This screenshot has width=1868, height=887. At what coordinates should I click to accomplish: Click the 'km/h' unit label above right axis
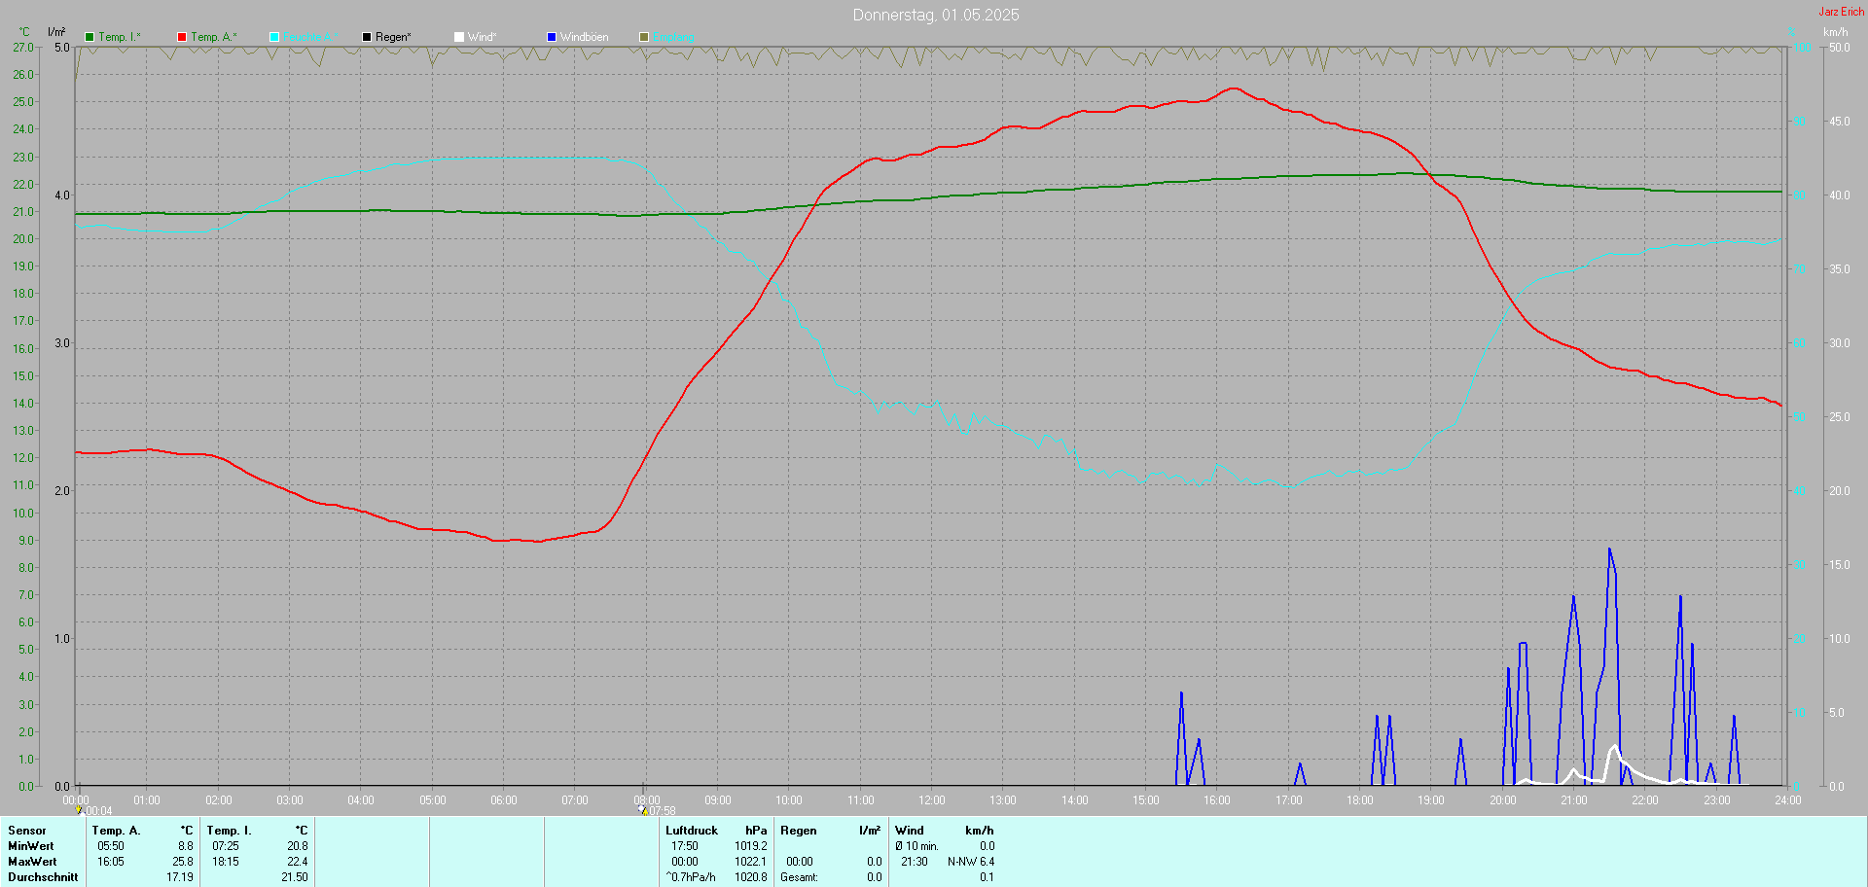[x=1835, y=32]
